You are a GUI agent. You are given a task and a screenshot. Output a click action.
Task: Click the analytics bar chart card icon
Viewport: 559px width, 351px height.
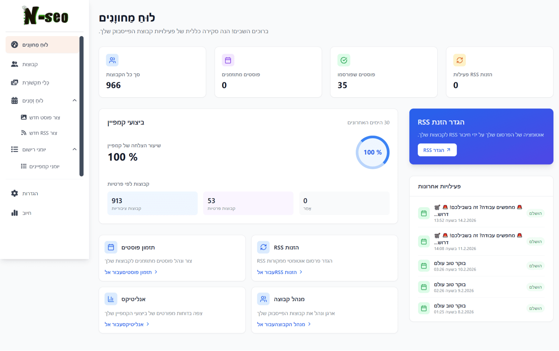click(x=111, y=299)
